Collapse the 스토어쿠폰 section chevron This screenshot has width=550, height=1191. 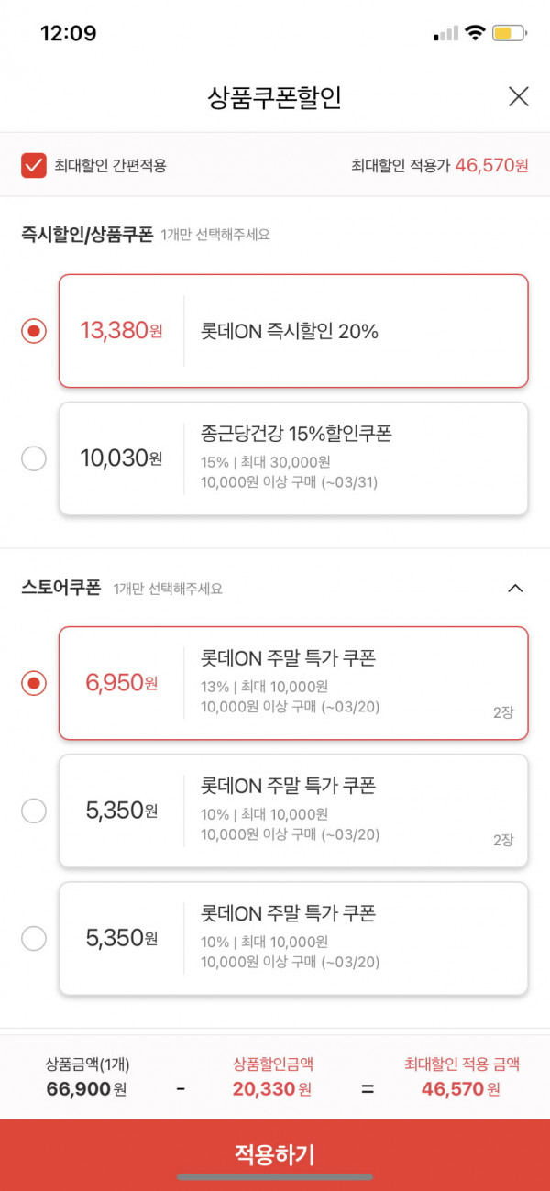coord(516,589)
